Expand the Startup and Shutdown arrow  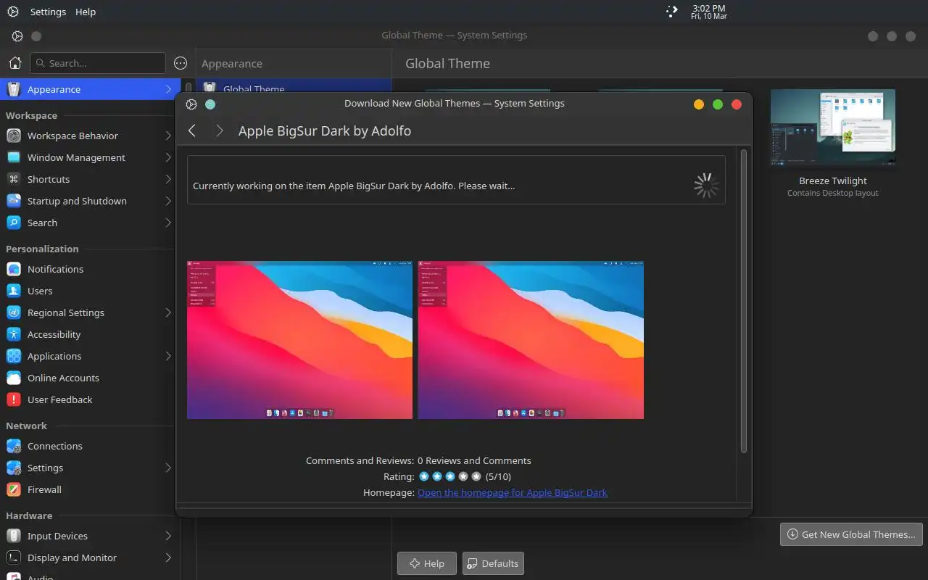click(x=168, y=201)
